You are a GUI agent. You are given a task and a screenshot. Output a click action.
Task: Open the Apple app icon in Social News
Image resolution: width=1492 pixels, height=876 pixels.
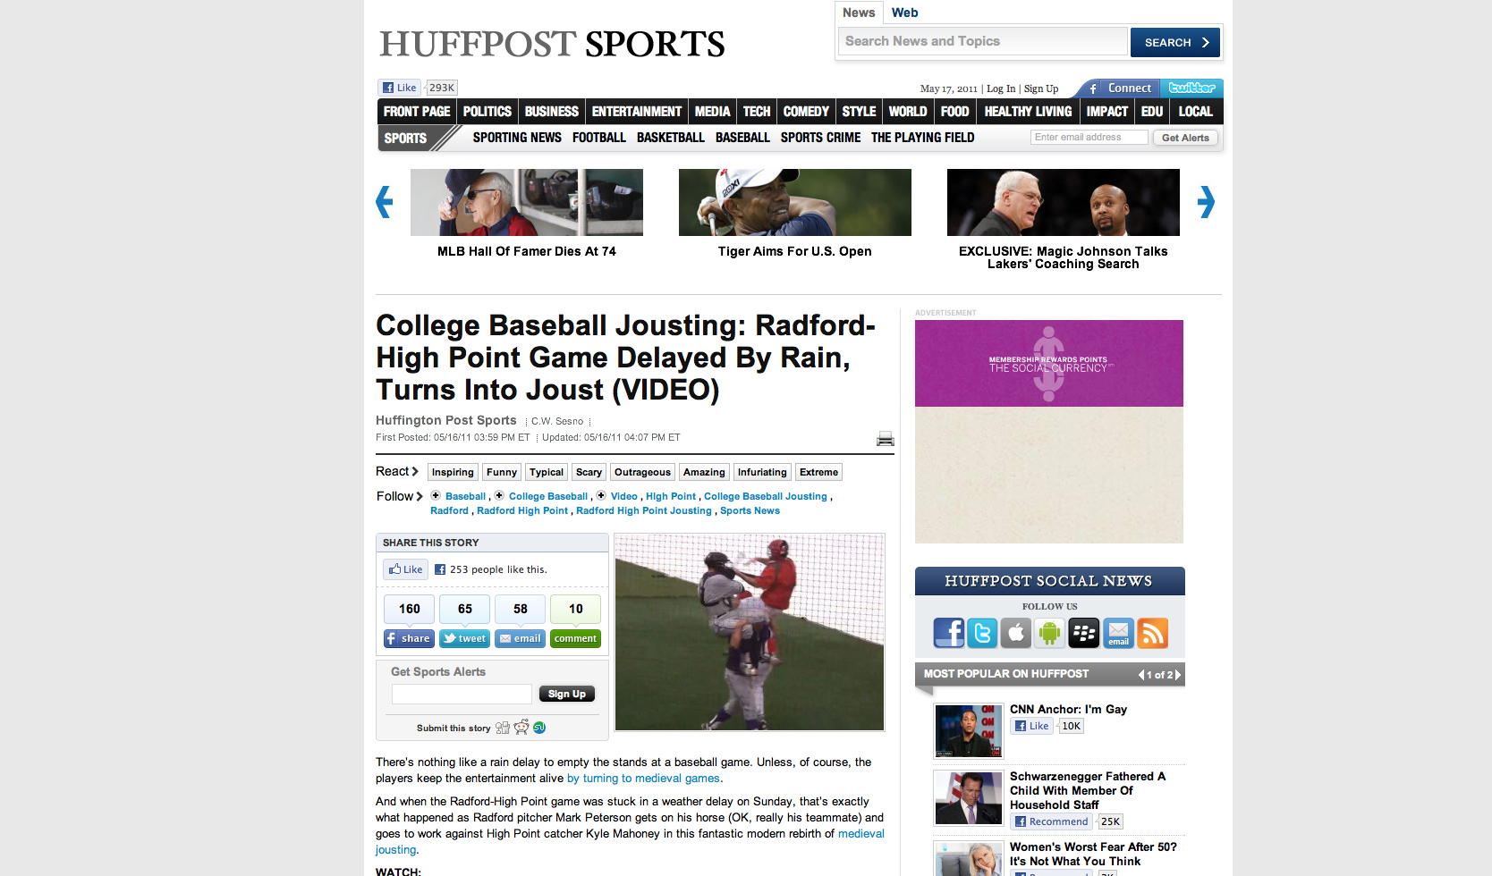(x=1016, y=633)
